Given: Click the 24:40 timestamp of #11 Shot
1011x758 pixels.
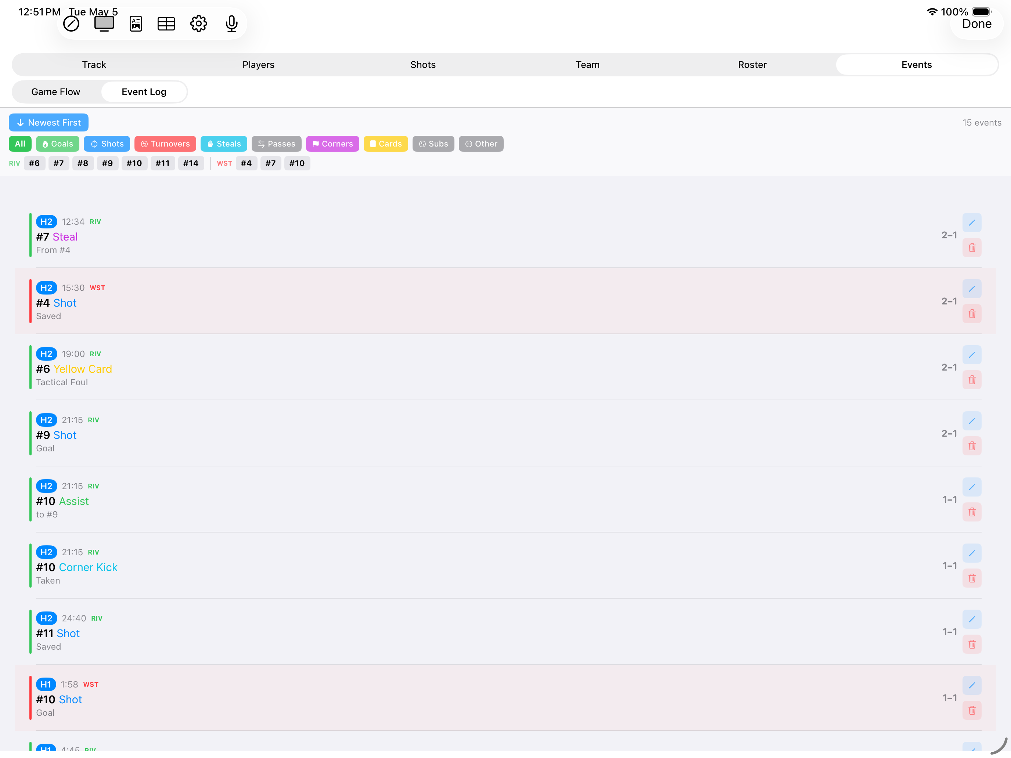Looking at the screenshot, I should (73, 619).
